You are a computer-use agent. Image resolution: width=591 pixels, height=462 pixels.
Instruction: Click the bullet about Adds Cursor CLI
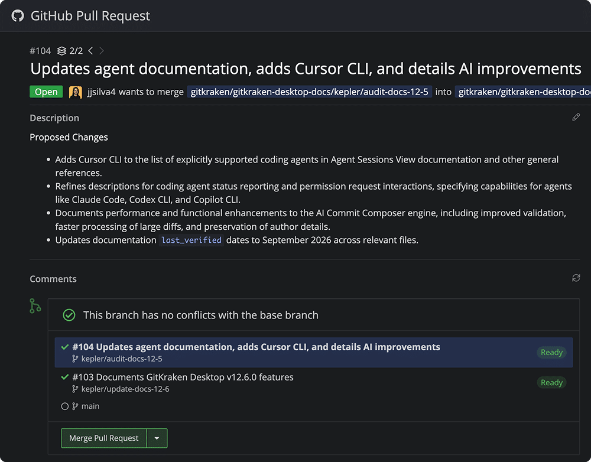point(307,166)
